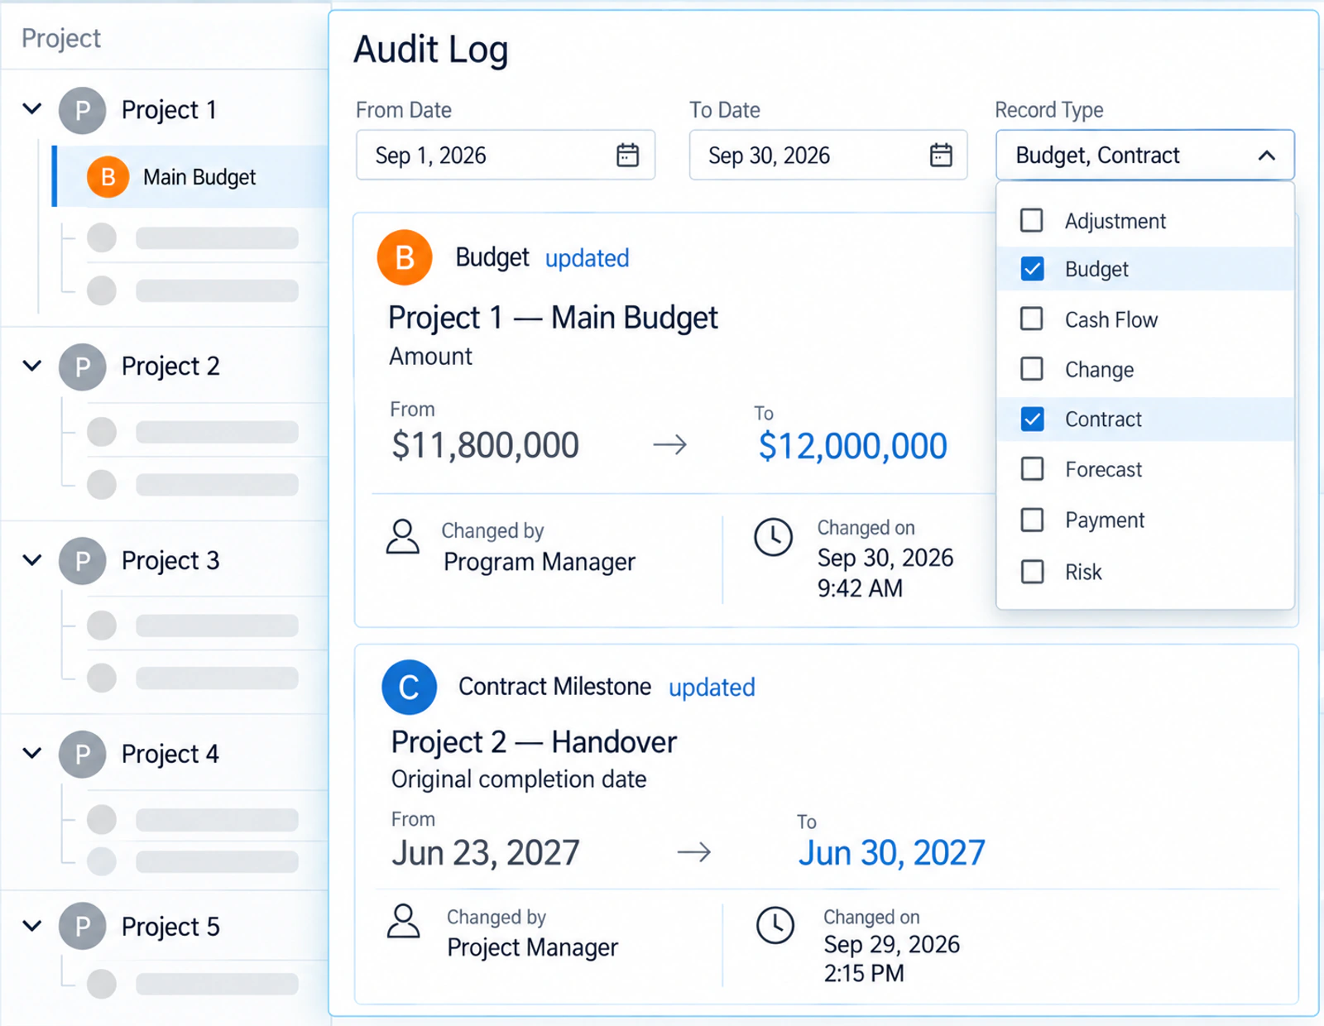The height and width of the screenshot is (1026, 1324).
Task: Collapse the Record Type dropdown
Action: pos(1266,156)
